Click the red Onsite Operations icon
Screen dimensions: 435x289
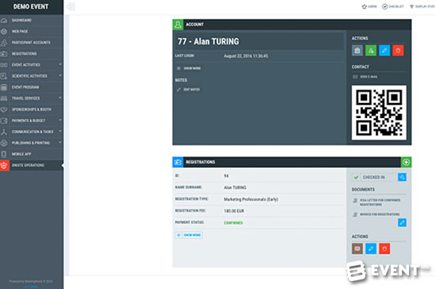[x=5, y=165]
